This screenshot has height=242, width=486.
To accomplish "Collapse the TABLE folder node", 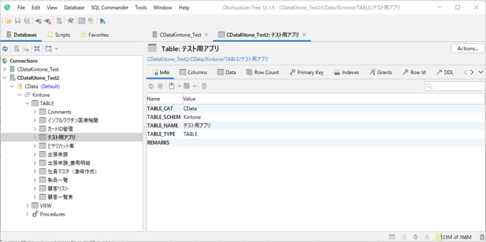I will [27, 103].
